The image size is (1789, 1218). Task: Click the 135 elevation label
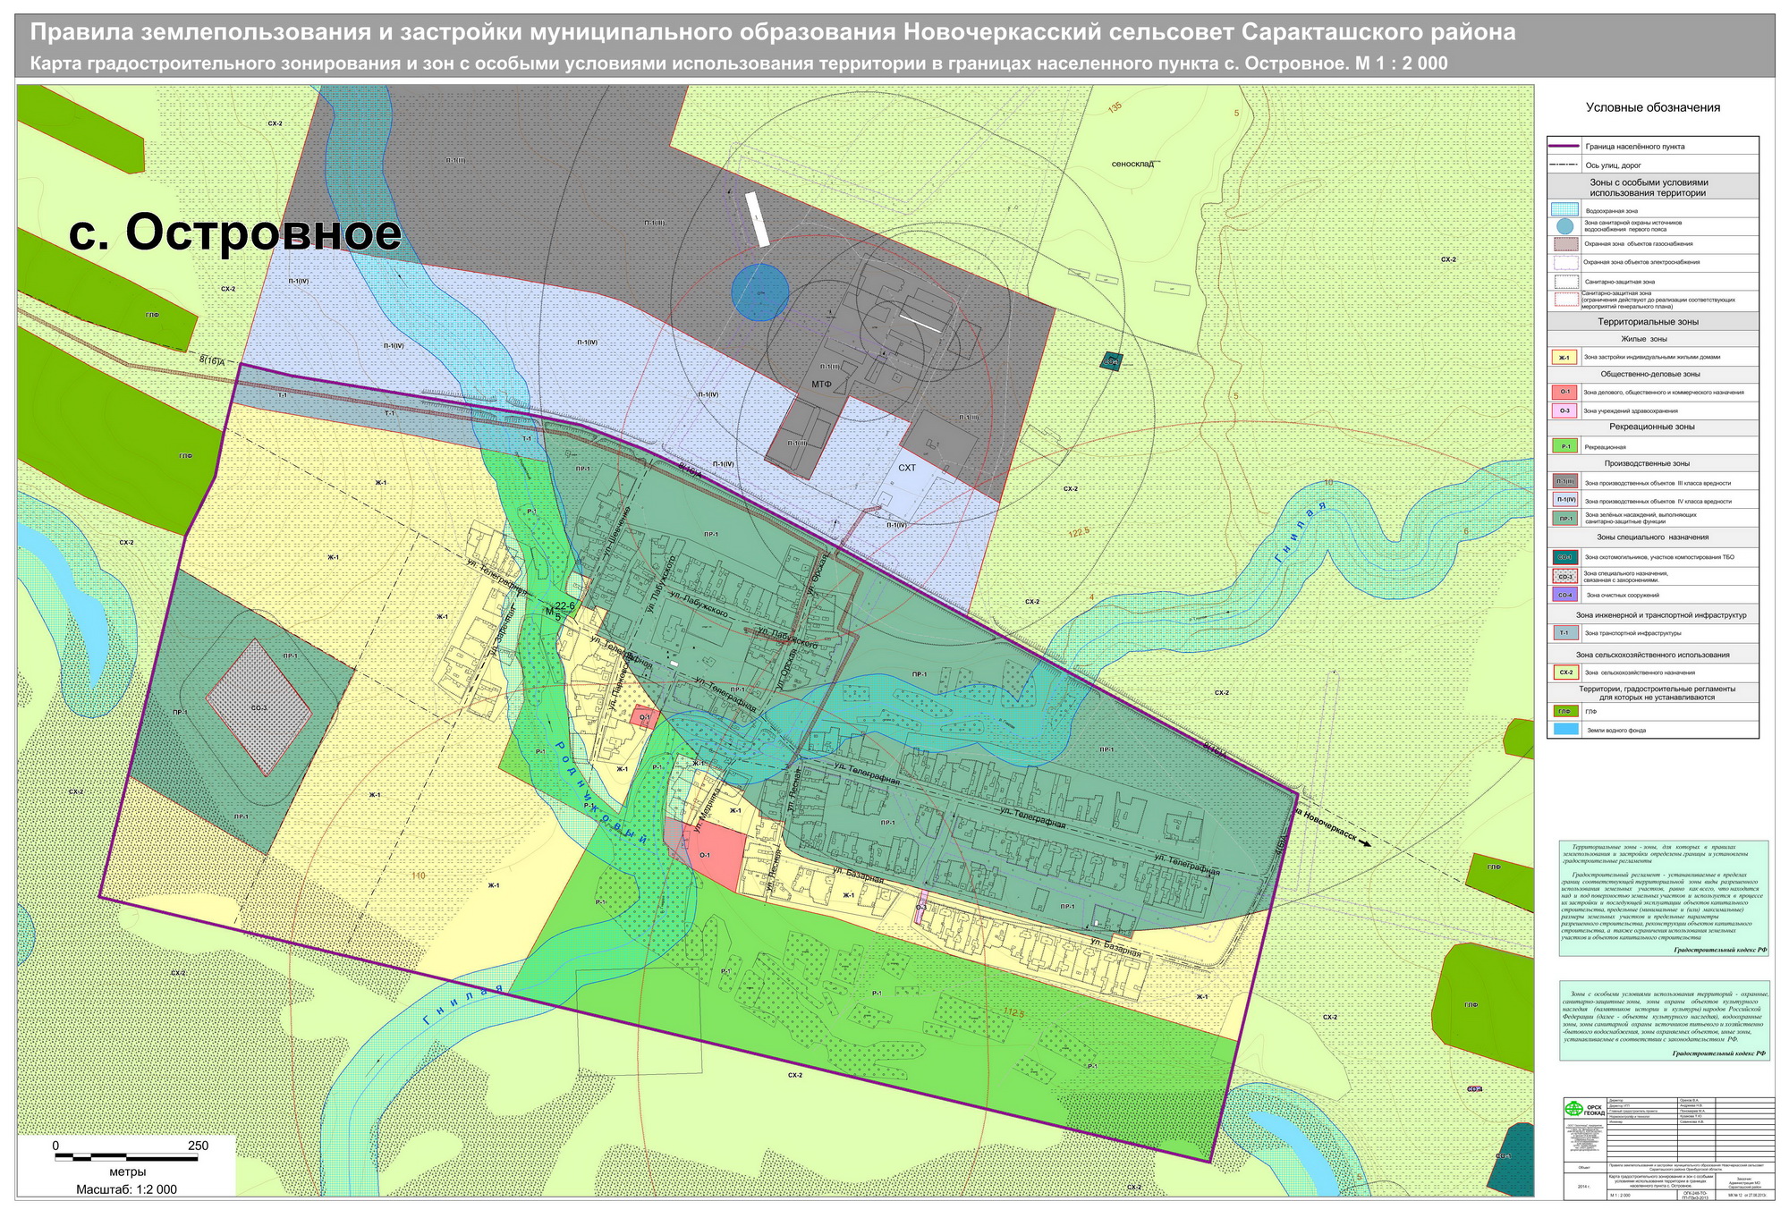[x=1114, y=108]
